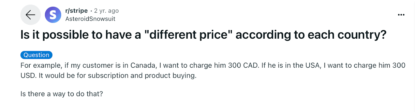Click "Is there a way to do that?" line
Screen dimensions: 415x112
coord(62,94)
